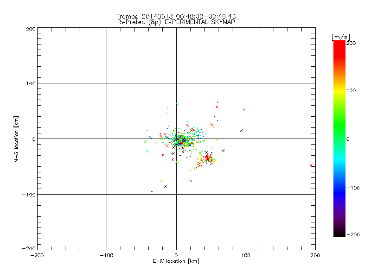Click the small yellow dot at top left
371x278 pixels.
[x=103, y=30]
